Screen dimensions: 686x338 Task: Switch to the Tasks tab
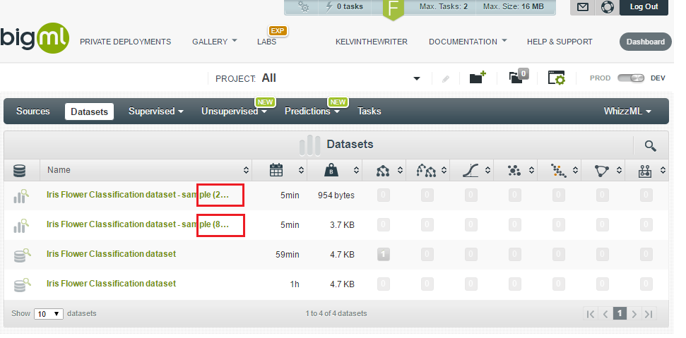pos(369,111)
